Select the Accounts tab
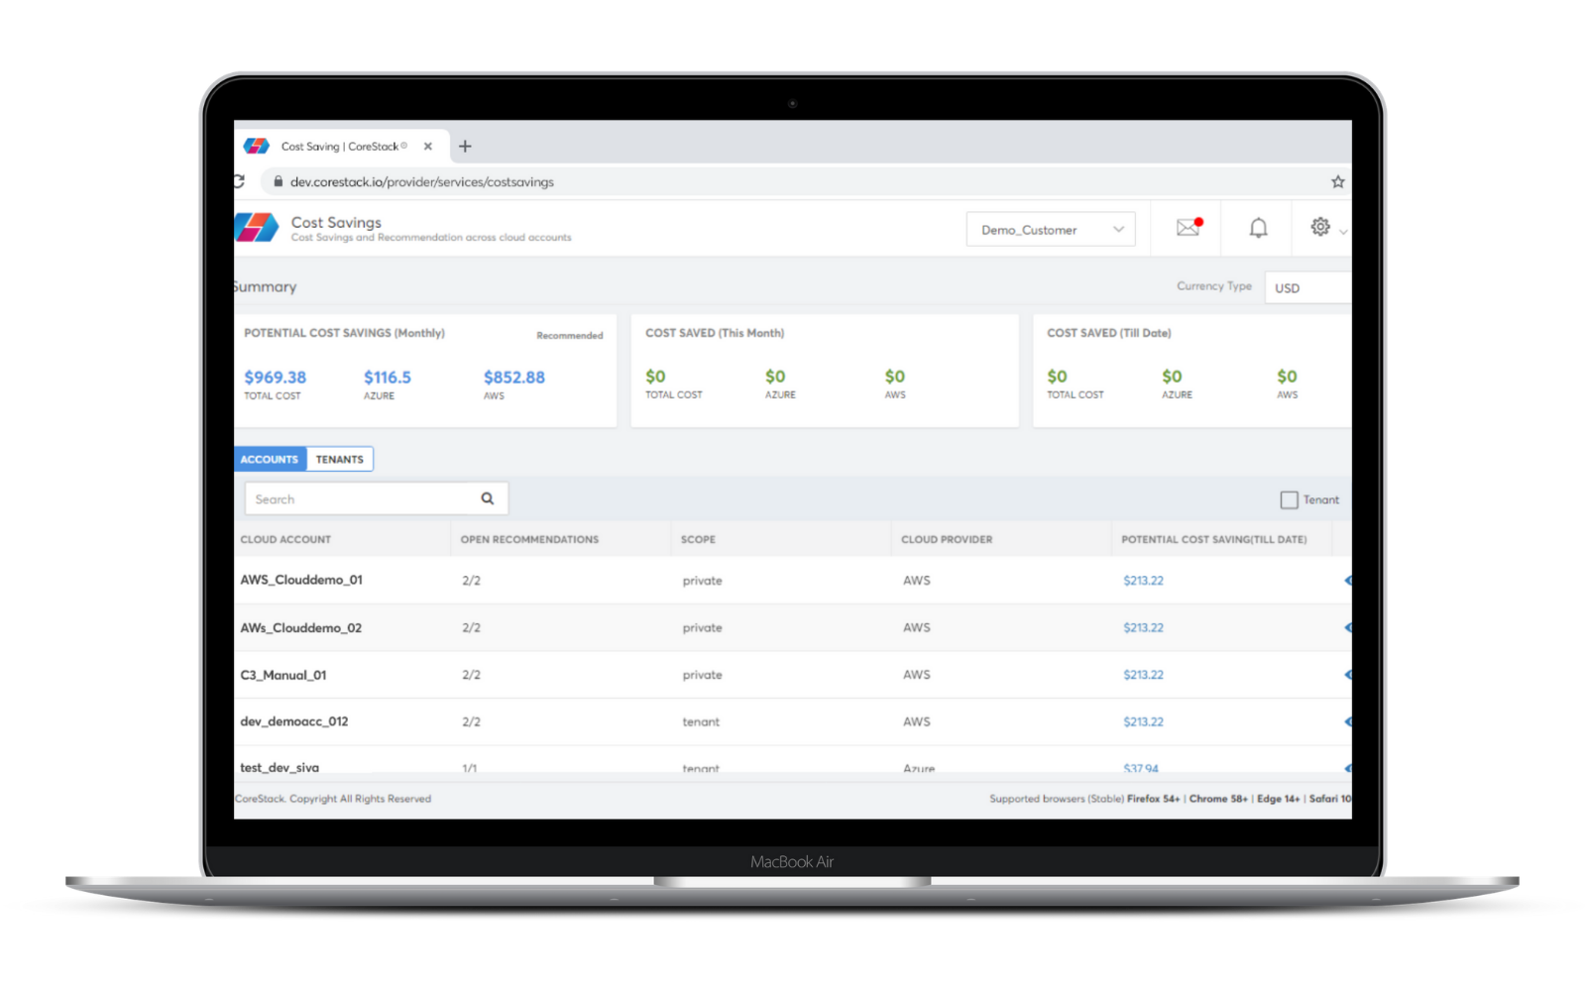Image resolution: width=1586 pixels, height=991 pixels. tap(270, 460)
